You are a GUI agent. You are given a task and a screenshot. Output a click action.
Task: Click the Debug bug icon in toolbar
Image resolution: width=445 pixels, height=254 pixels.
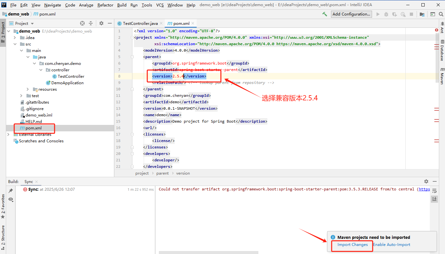[x=386, y=14]
